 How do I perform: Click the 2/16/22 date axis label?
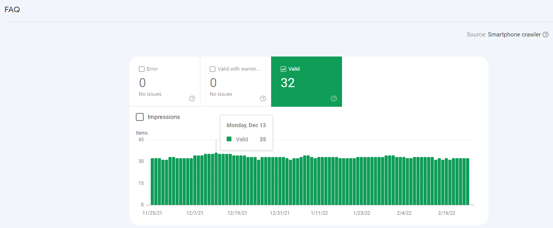pyautogui.click(x=447, y=213)
